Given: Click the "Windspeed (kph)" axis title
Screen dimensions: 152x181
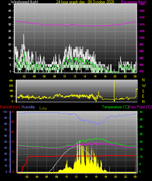Looking at the screenshot, I should pyautogui.click(x=24, y=2).
